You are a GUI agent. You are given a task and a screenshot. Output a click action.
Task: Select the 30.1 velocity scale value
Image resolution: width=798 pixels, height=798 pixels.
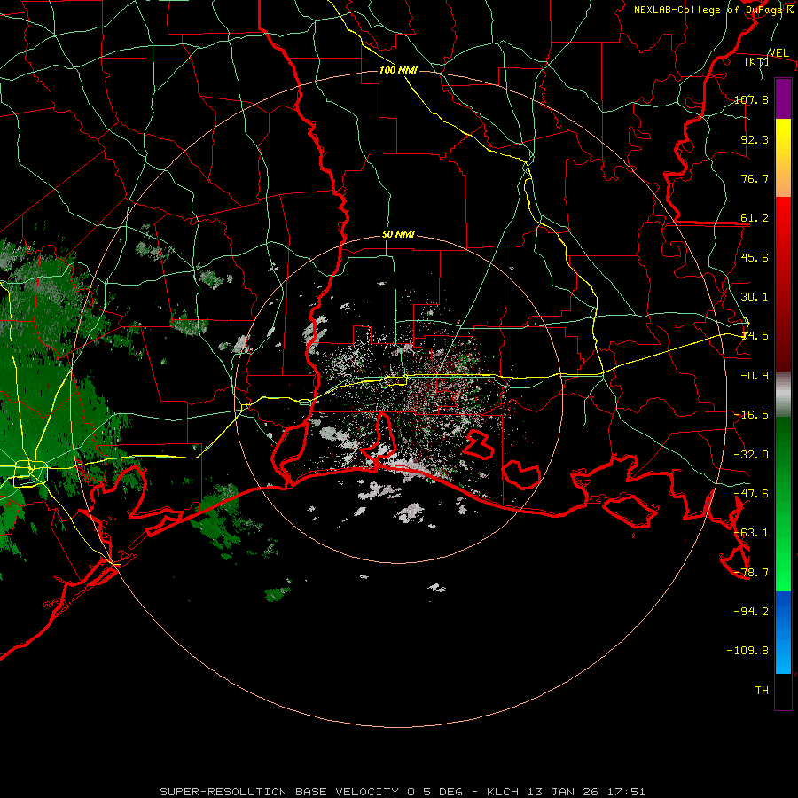(x=755, y=297)
